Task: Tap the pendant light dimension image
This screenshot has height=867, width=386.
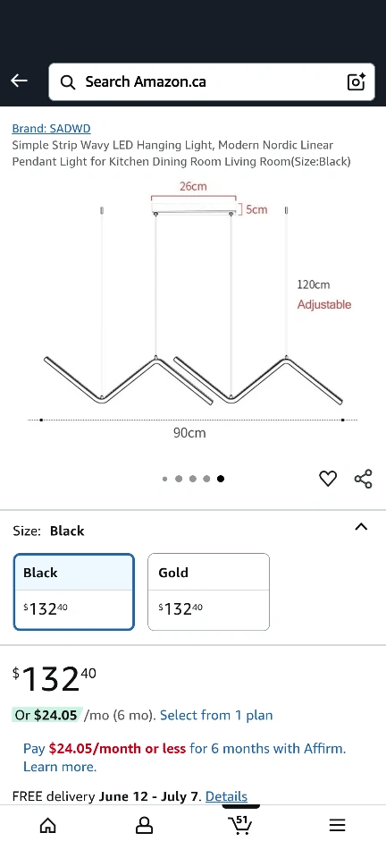Action: [x=193, y=312]
